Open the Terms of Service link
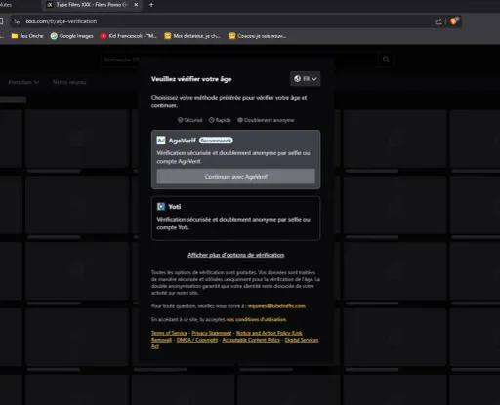 click(x=169, y=333)
